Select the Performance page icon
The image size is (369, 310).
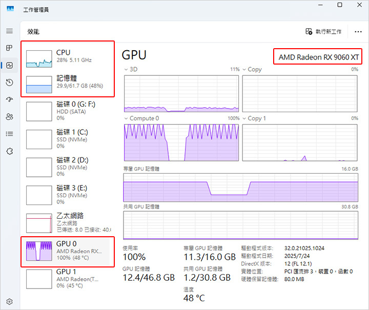[x=9, y=65]
